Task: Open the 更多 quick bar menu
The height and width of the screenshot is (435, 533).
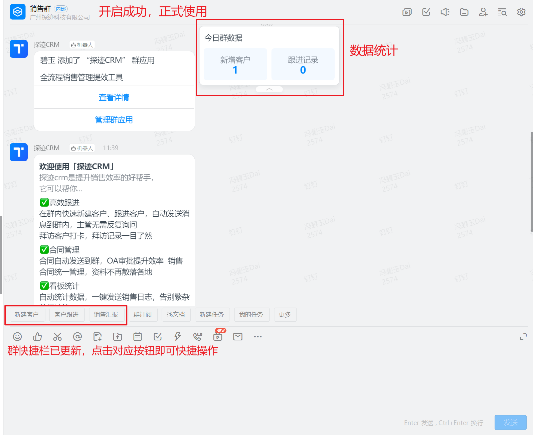Action: click(x=285, y=315)
